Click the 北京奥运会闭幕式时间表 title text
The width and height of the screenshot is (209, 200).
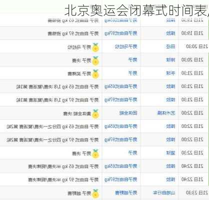coord(135,10)
